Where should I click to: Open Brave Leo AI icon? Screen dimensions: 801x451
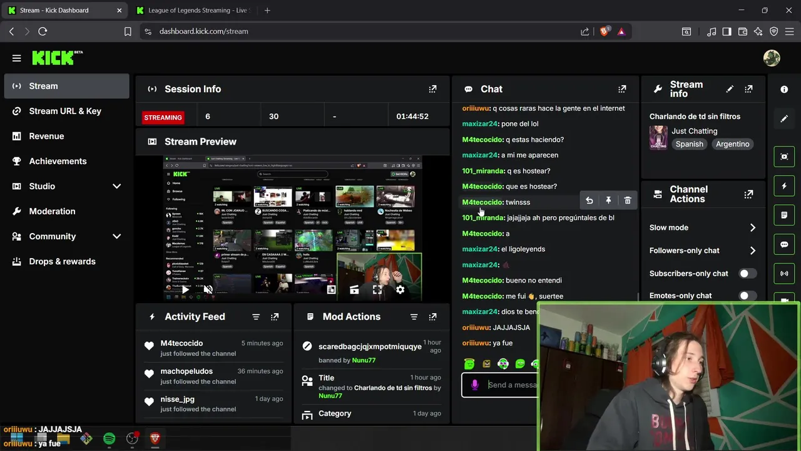758,31
